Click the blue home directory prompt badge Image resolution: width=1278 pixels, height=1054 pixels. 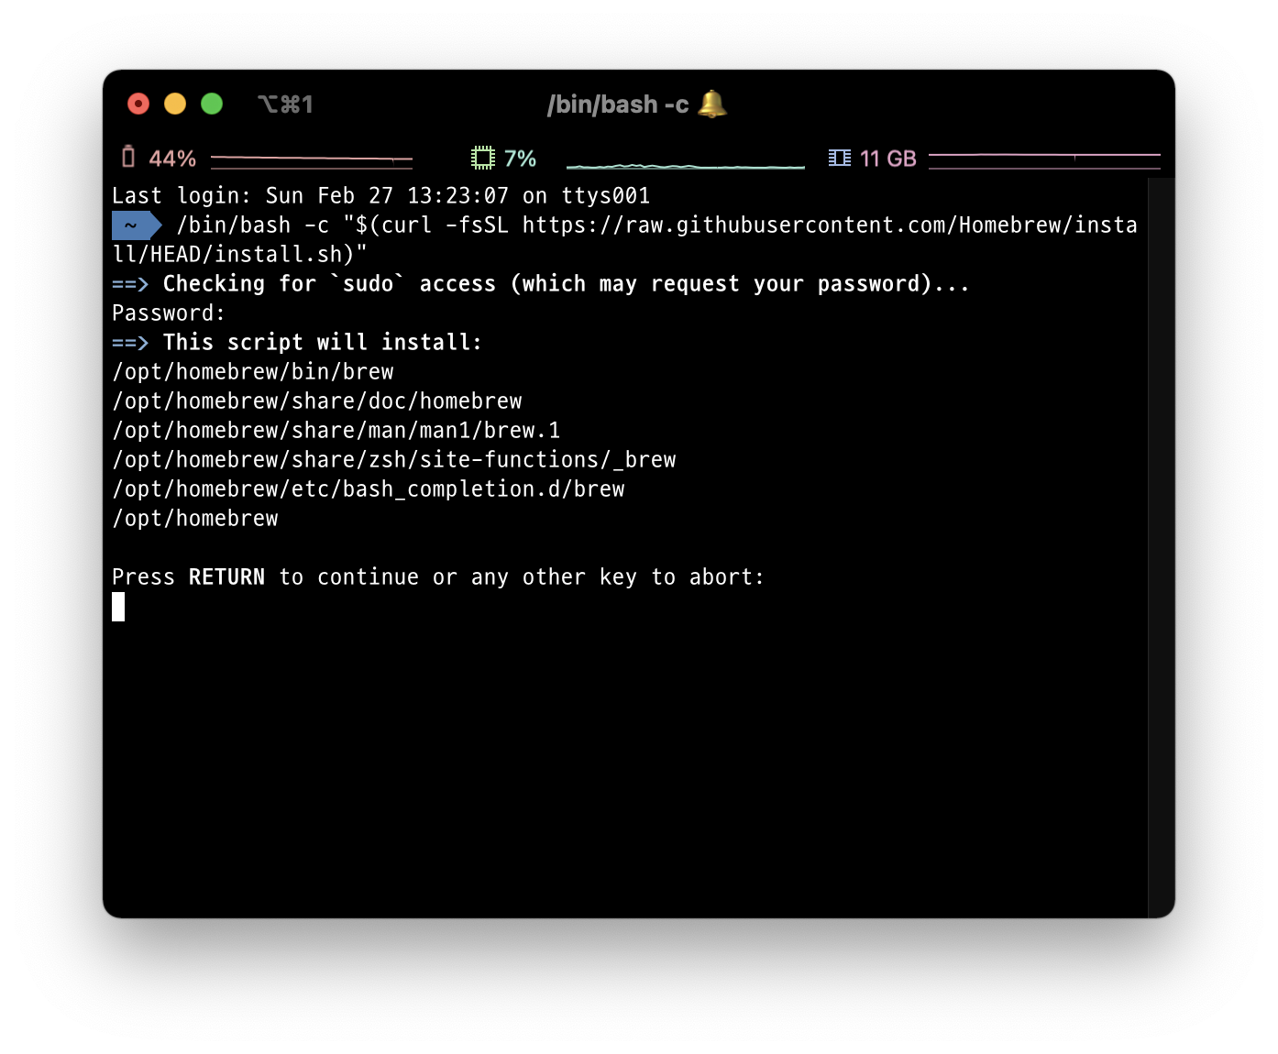click(137, 225)
